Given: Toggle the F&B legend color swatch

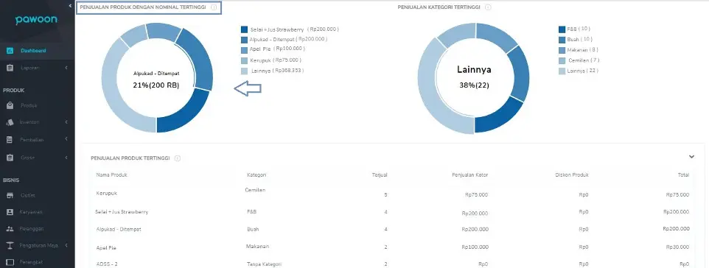Looking at the screenshot, I should tap(562, 29).
